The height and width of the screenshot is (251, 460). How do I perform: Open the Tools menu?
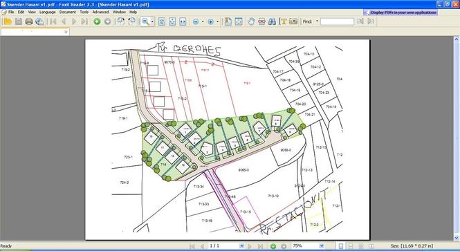pos(84,12)
